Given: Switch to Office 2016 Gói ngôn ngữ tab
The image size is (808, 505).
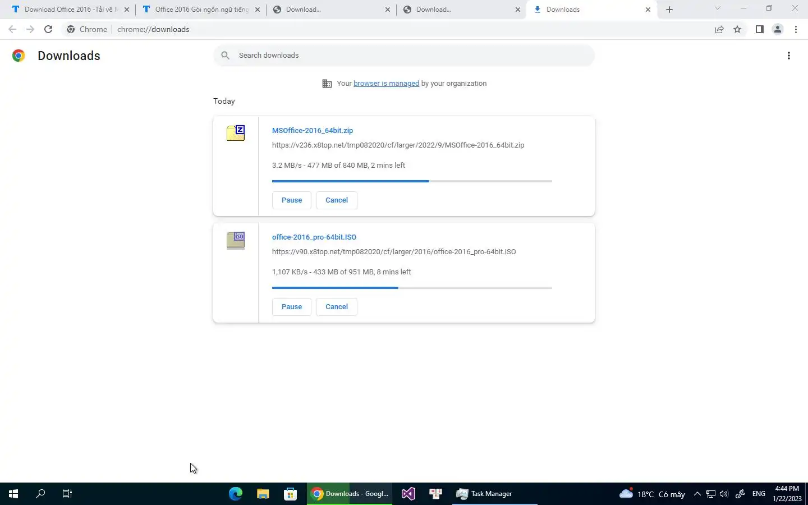Looking at the screenshot, I should point(201,10).
